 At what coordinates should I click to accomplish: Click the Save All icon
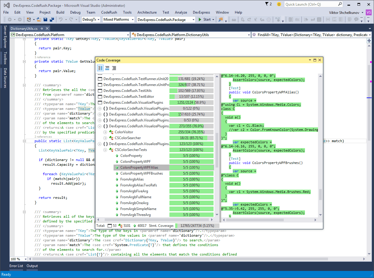point(52,19)
